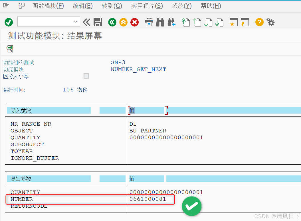Click the Find Next binoculars-plus icon
This screenshot has height=221, width=301.
pos(172,22)
